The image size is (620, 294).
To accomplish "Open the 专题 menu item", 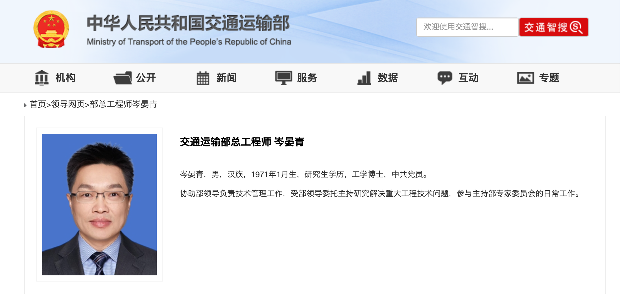I will (549, 78).
